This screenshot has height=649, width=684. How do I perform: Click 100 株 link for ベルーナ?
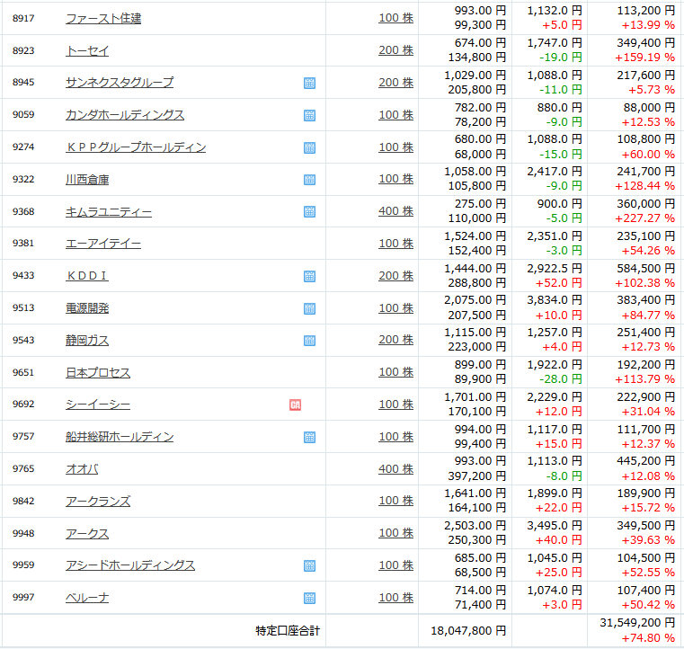tap(395, 598)
